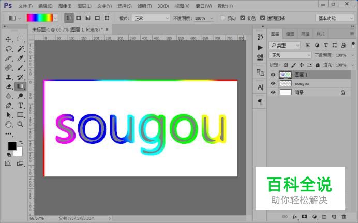
Task: Select the Pen tool
Action: pyautogui.click(x=8, y=106)
